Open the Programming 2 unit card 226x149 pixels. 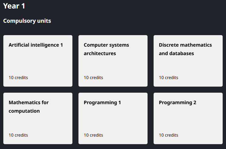[x=188, y=118]
